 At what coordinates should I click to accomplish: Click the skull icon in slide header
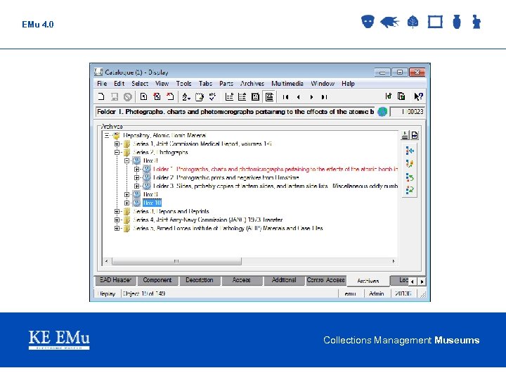368,22
